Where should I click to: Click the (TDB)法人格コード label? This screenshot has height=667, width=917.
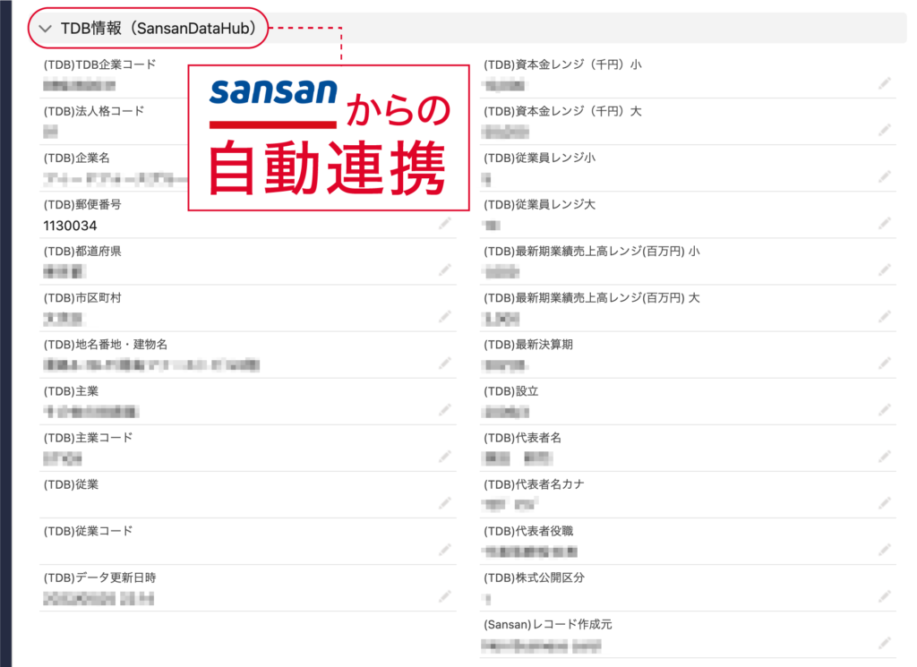point(93,111)
